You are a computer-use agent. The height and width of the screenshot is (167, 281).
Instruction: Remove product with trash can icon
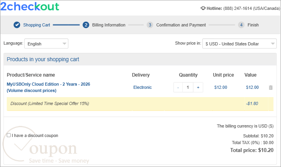(x=271, y=87)
